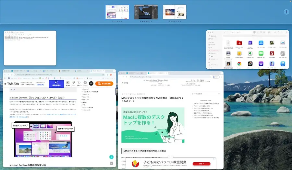Open iMovie.app in Finder window
Viewport: 292px width, 170px height.
click(261, 64)
